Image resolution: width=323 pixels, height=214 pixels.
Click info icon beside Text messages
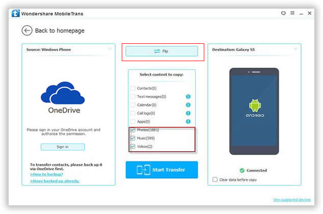click(x=188, y=97)
